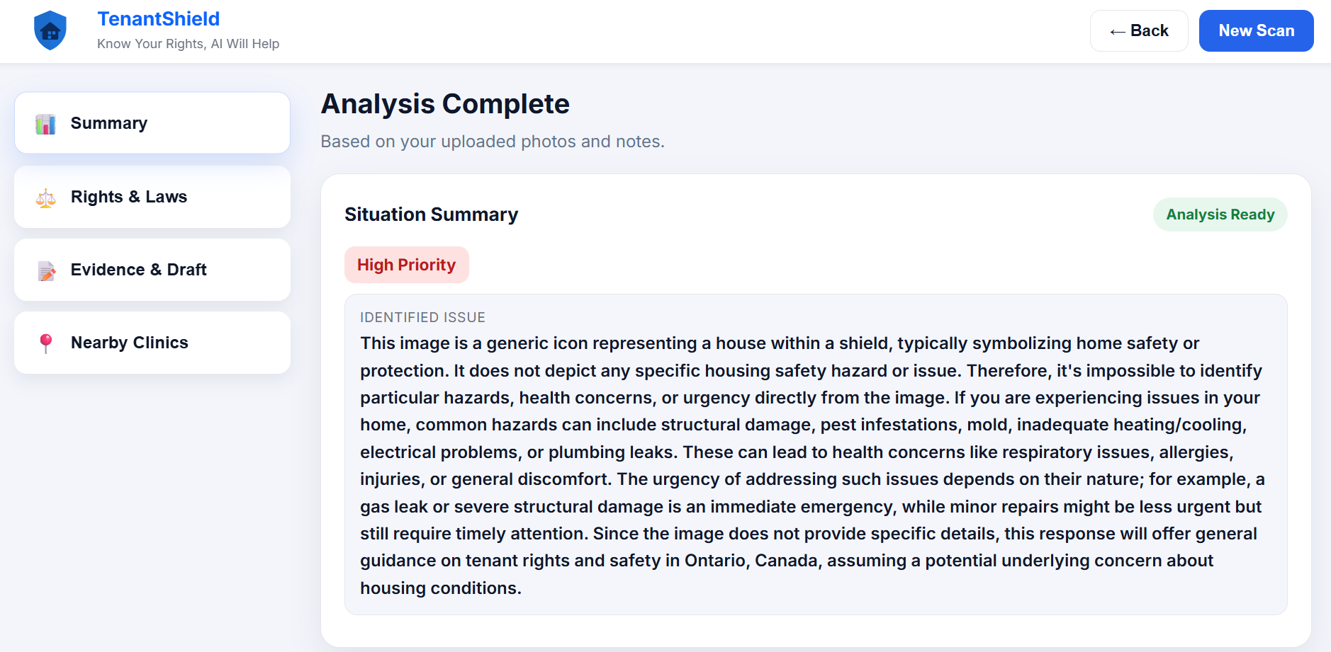The width and height of the screenshot is (1331, 652).
Task: Open the Summary sidebar tab
Action: click(x=152, y=123)
